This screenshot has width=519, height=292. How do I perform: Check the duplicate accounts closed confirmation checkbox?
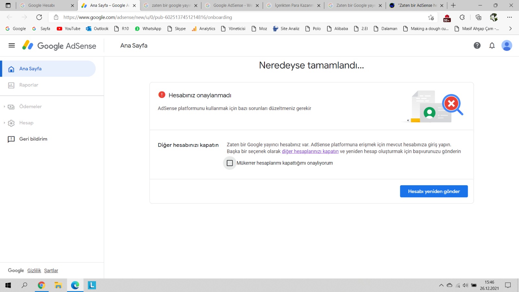pyautogui.click(x=230, y=163)
